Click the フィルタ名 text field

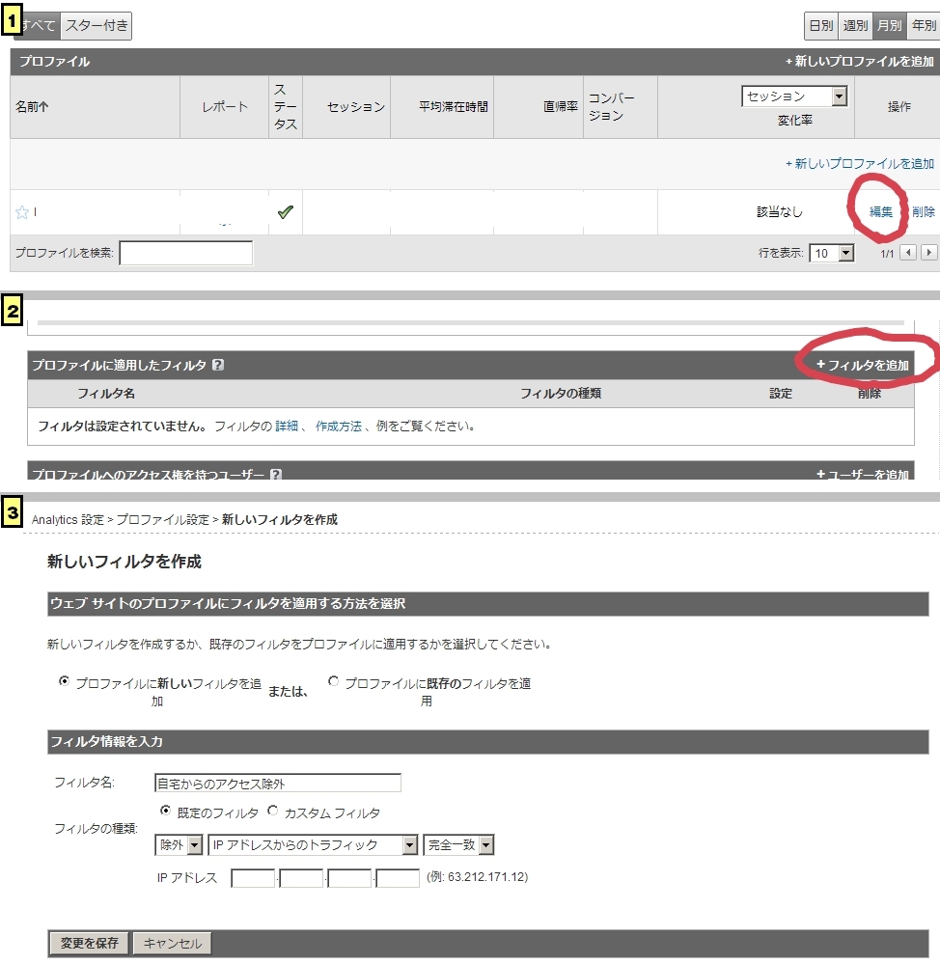tap(277, 783)
